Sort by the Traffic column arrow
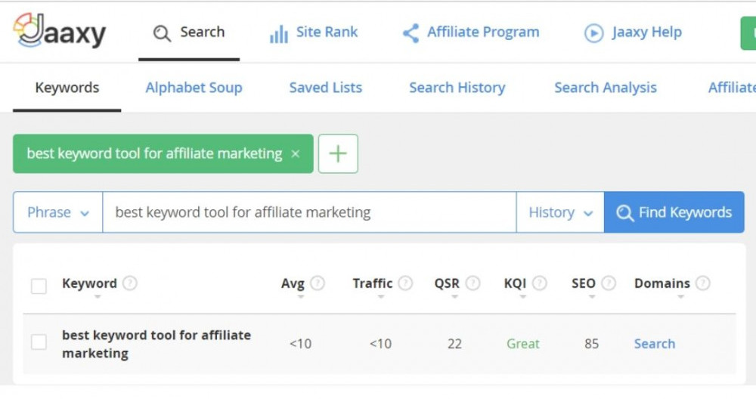 tap(381, 297)
